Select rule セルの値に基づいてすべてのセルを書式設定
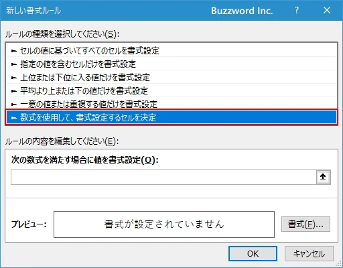The width and height of the screenshot is (343, 268). pos(171,50)
